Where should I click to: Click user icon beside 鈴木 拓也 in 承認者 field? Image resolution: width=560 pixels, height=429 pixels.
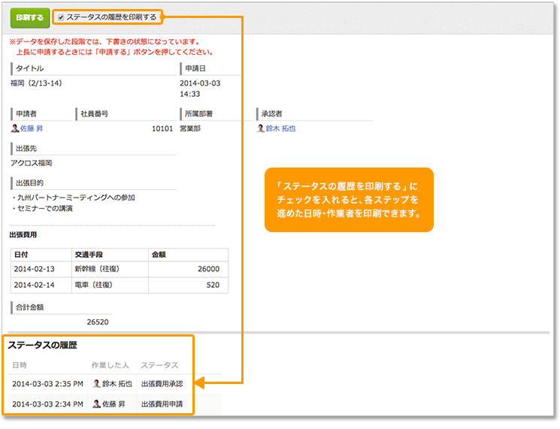pos(260,128)
